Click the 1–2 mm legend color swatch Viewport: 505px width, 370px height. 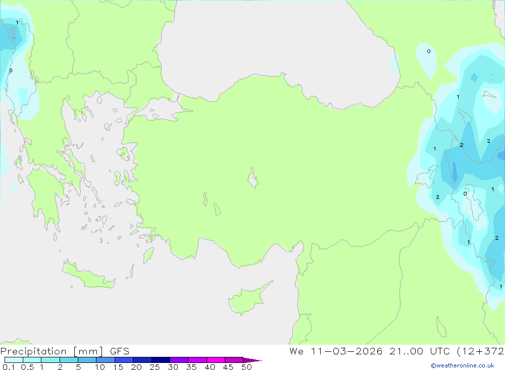click(x=50, y=360)
